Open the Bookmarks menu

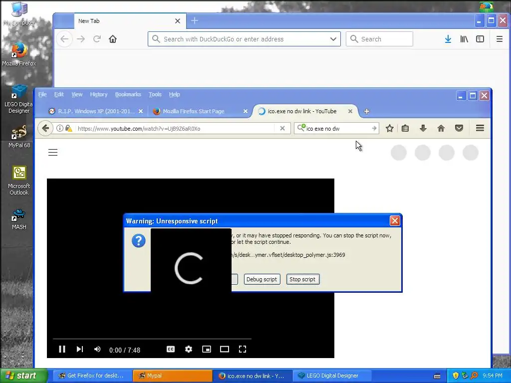tap(128, 94)
